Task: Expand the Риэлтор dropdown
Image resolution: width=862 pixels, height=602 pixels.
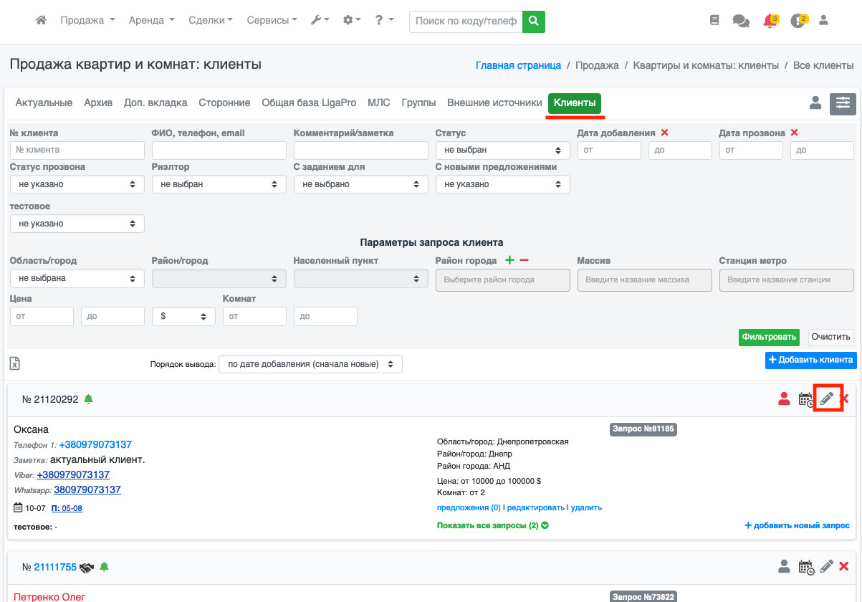Action: (219, 184)
